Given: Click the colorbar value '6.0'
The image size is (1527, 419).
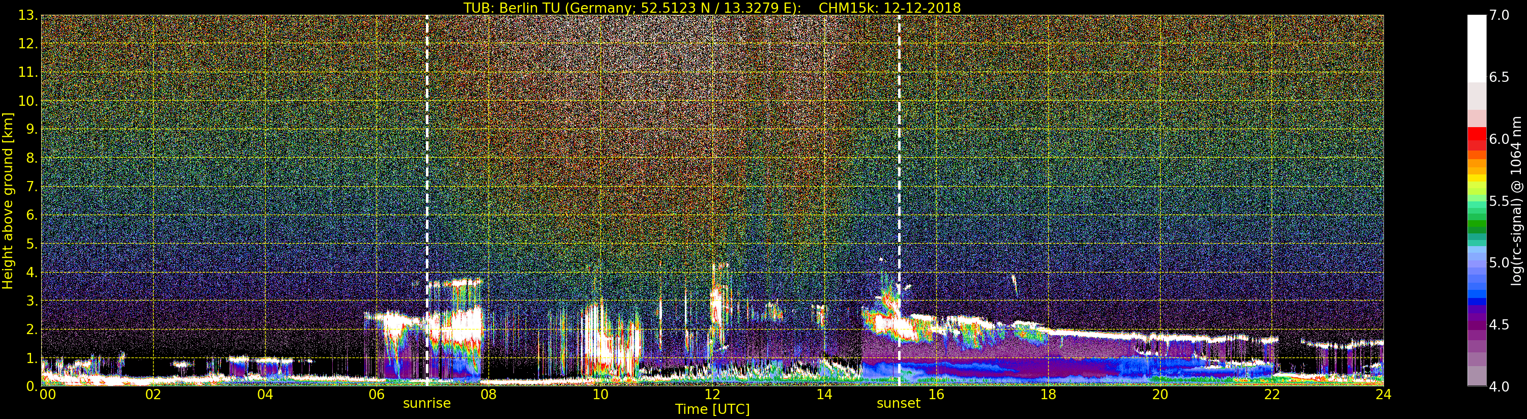Looking at the screenshot, I should tap(1499, 139).
